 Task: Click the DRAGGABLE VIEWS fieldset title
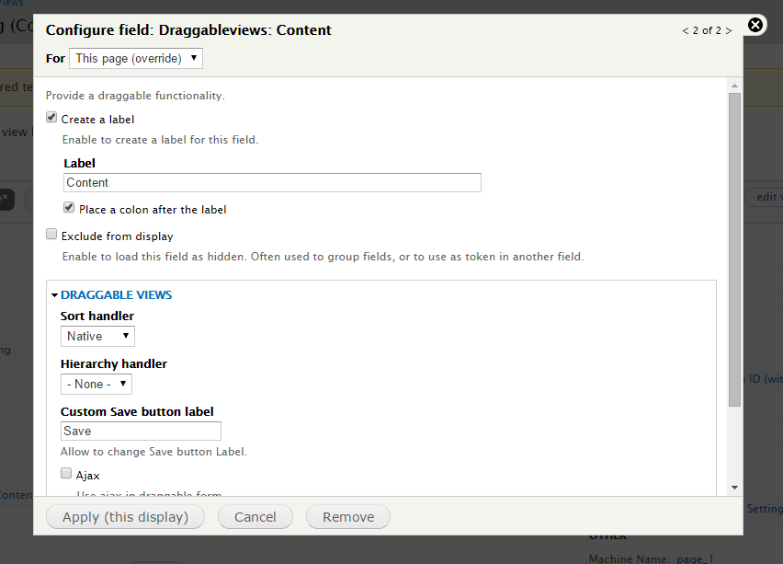117,295
